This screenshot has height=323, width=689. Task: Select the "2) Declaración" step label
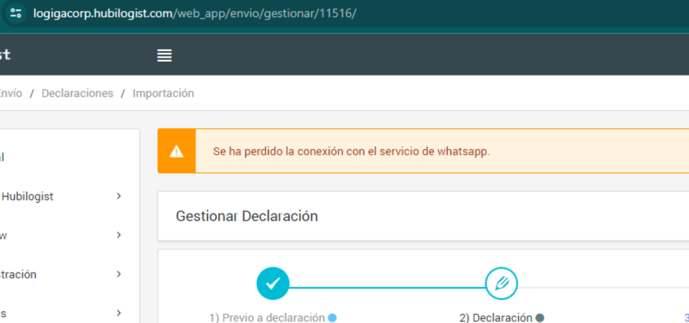(x=495, y=318)
